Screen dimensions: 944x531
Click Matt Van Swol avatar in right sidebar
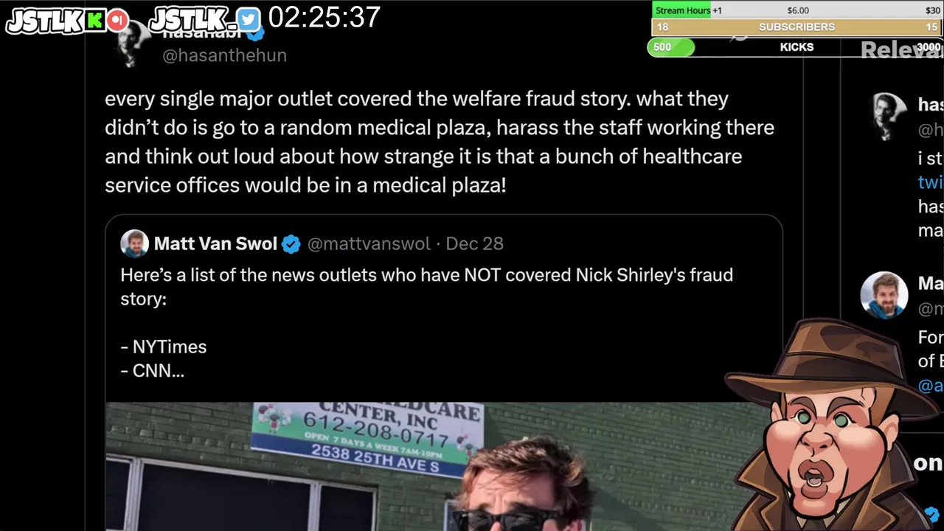[x=884, y=295]
